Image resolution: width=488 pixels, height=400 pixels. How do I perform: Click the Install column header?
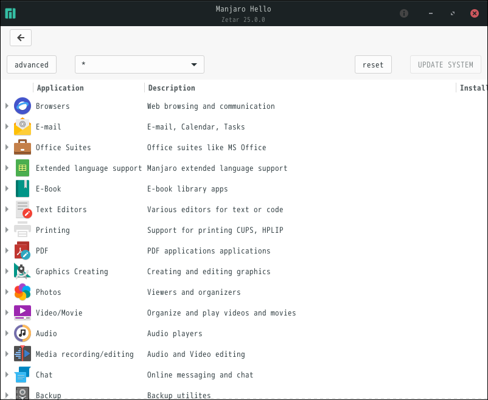(473, 88)
